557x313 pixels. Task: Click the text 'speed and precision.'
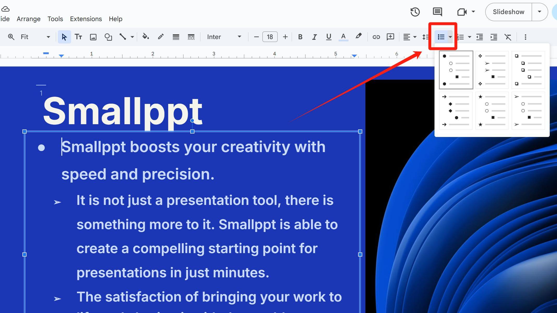[x=138, y=174]
